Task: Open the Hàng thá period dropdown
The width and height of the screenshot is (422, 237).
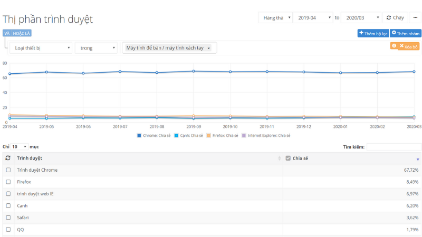Action: click(275, 17)
